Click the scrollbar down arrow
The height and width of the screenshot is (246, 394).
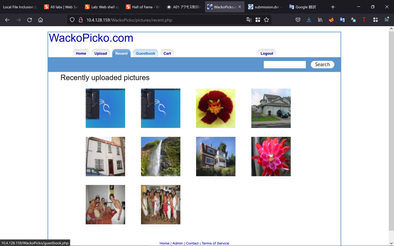click(x=391, y=243)
